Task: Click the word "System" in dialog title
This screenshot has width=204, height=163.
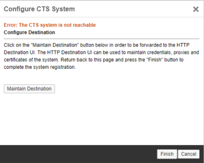Action: point(63,9)
